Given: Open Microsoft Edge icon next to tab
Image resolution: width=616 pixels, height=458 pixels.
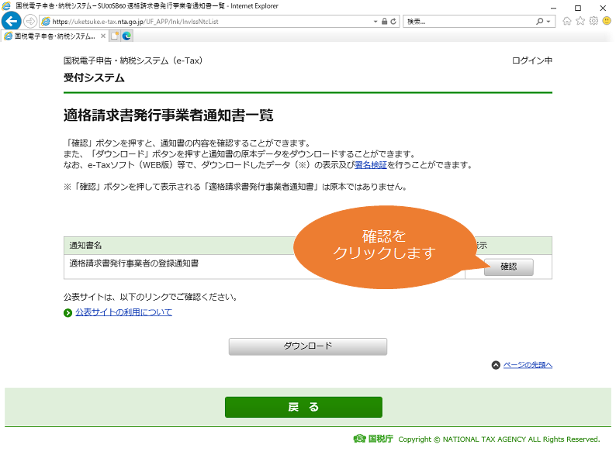Looking at the screenshot, I should point(126,36).
